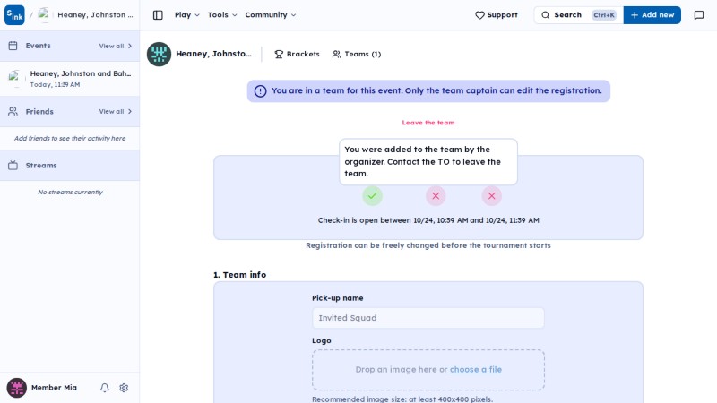The height and width of the screenshot is (403, 717).
Task: Click the Add new button
Action: pos(652,15)
